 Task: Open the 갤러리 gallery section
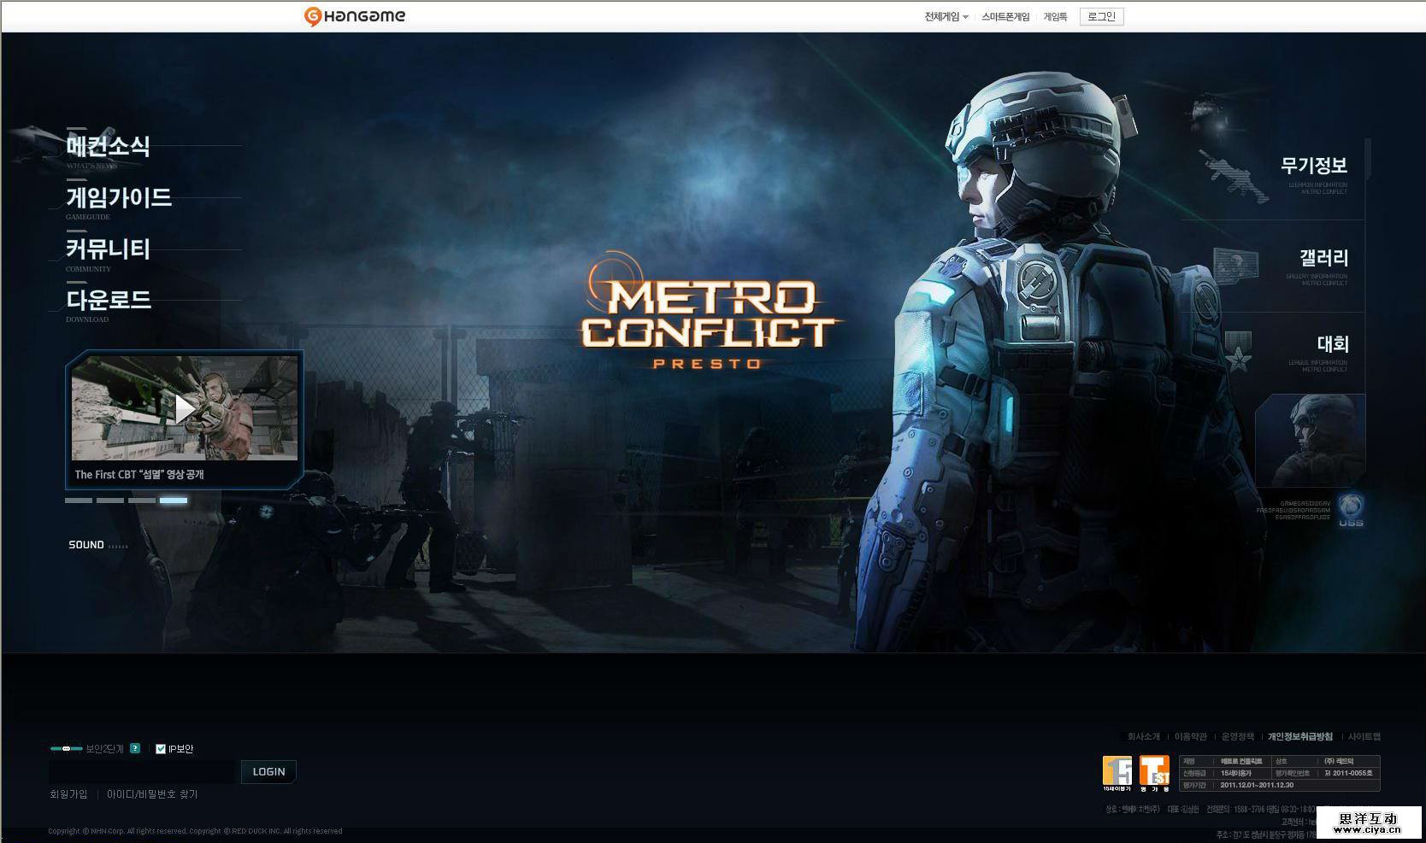1323,260
